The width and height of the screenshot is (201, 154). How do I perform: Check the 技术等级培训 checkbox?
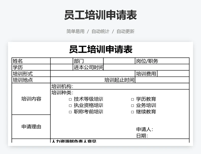[70, 99]
